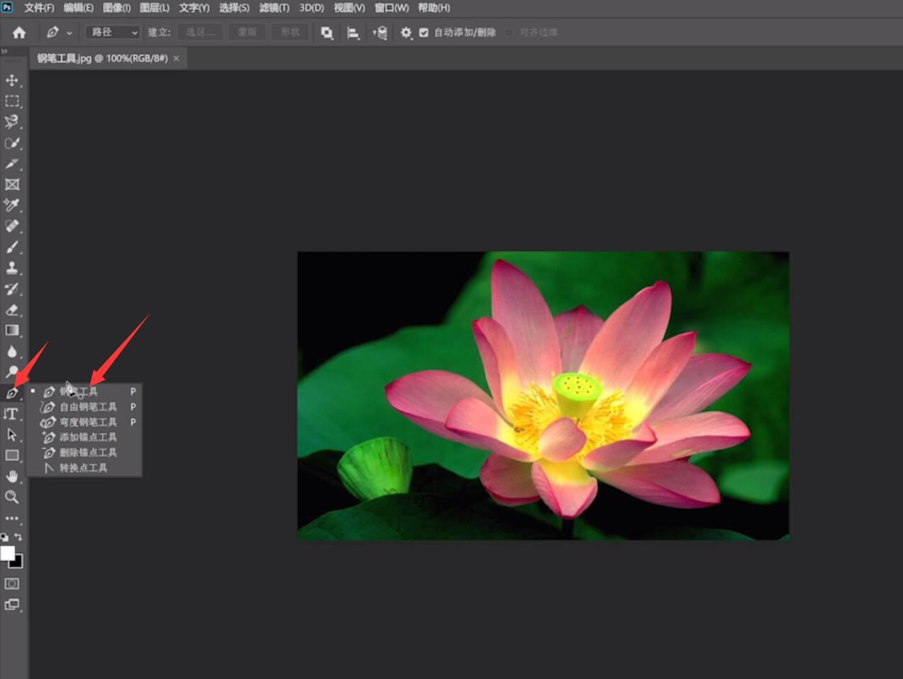Select the Brush tool
903x679 pixels.
[x=12, y=248]
